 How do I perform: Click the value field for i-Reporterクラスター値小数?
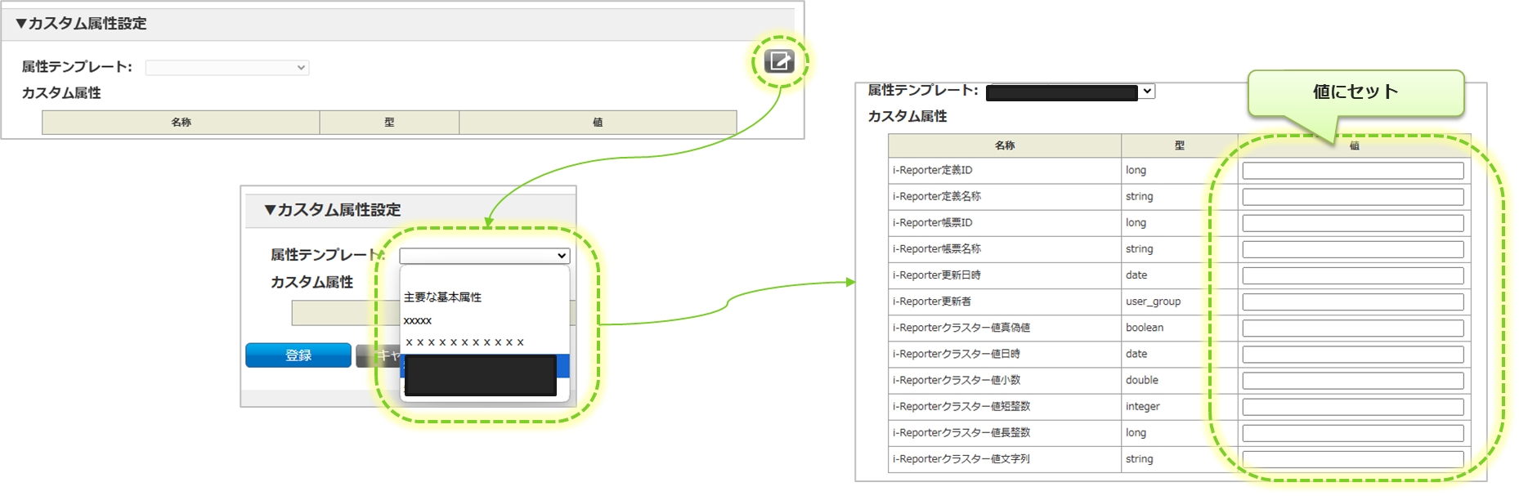pos(1353,381)
